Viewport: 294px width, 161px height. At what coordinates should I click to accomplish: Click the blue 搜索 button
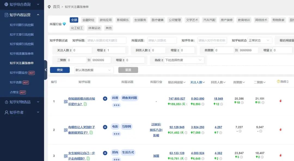pyautogui.click(x=60, y=70)
